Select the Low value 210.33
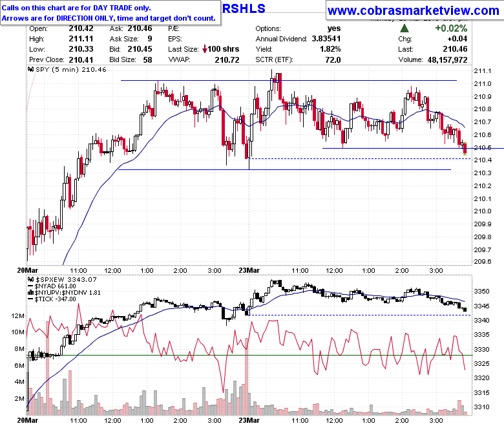 pos(81,49)
